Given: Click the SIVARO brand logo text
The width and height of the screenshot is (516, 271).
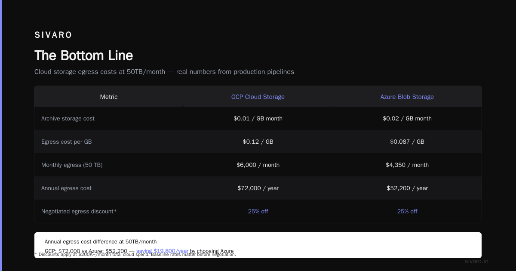Looking at the screenshot, I should coord(53,35).
